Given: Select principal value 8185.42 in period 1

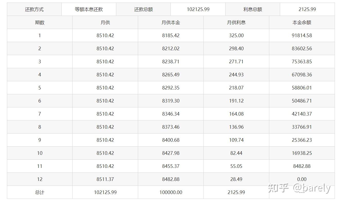Looking at the screenshot, I should click(x=171, y=36).
